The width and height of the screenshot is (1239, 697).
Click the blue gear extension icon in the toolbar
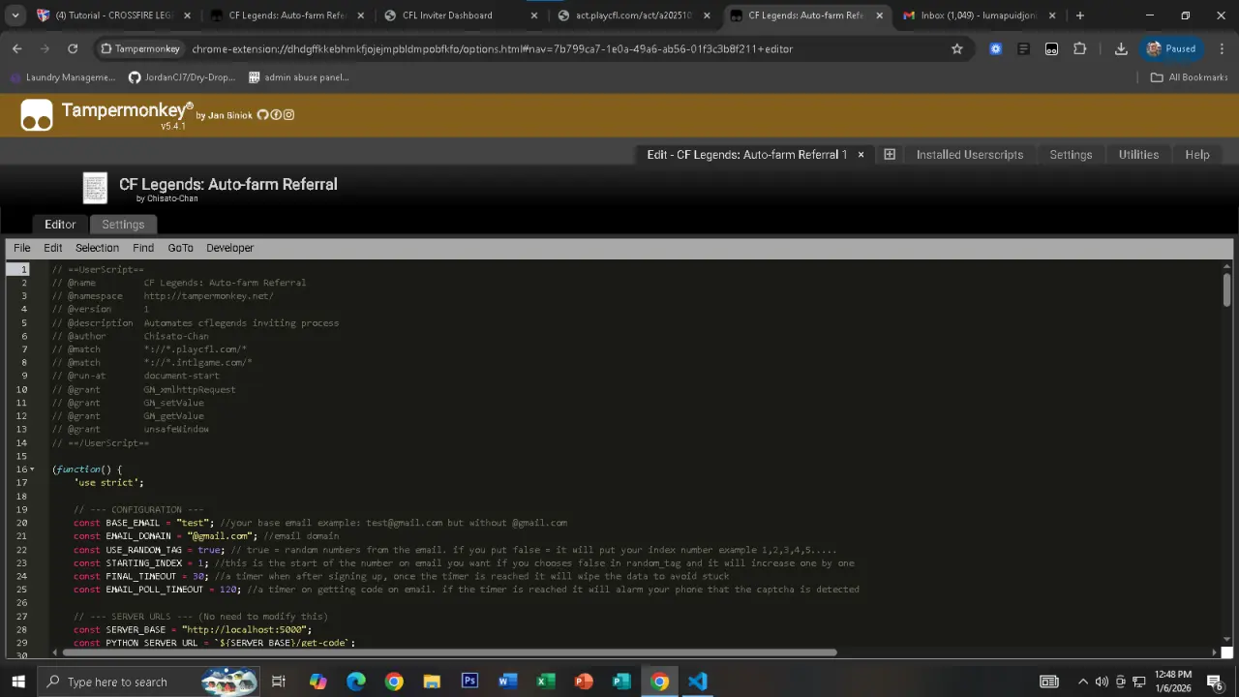click(x=995, y=48)
